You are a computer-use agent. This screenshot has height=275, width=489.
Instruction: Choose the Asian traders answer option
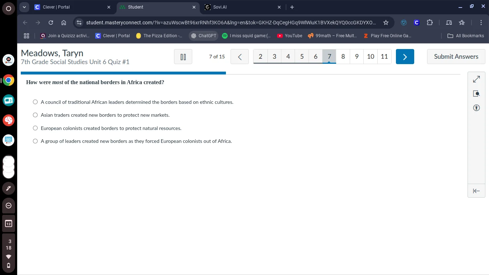[35, 115]
